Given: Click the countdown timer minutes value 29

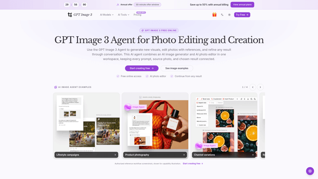Looking at the screenshot, I should (67, 4).
